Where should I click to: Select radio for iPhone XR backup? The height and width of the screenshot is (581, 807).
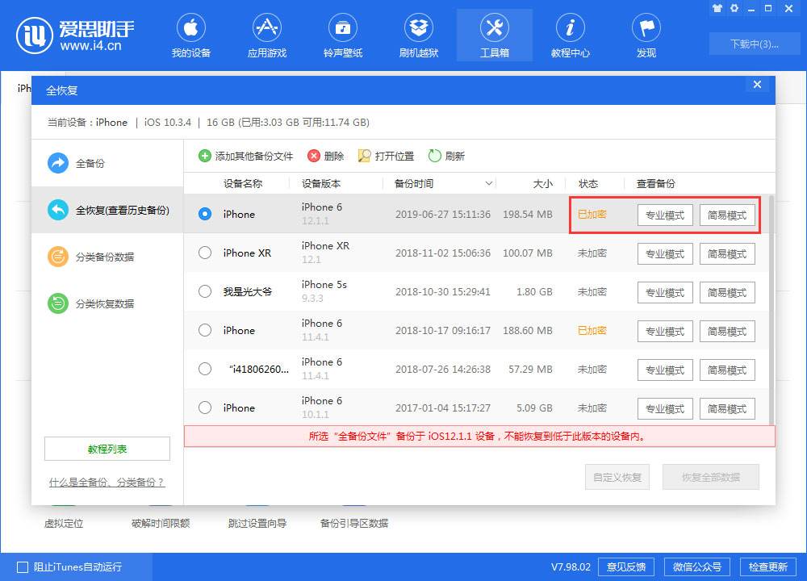(x=205, y=253)
